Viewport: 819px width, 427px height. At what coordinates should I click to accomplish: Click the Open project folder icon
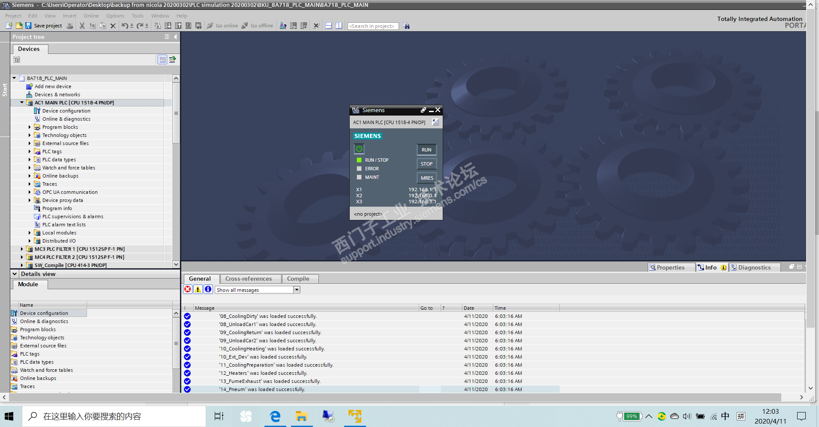tap(19, 26)
